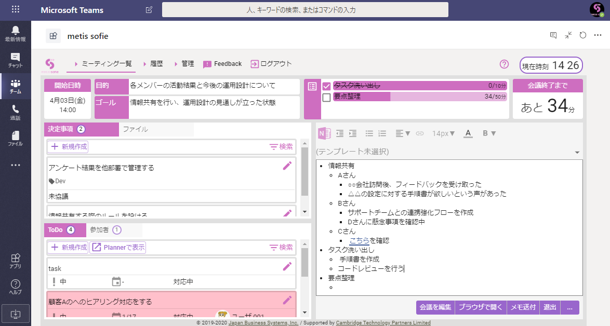Open the 履歴 menu
This screenshot has width=610, height=326.
(x=153, y=64)
